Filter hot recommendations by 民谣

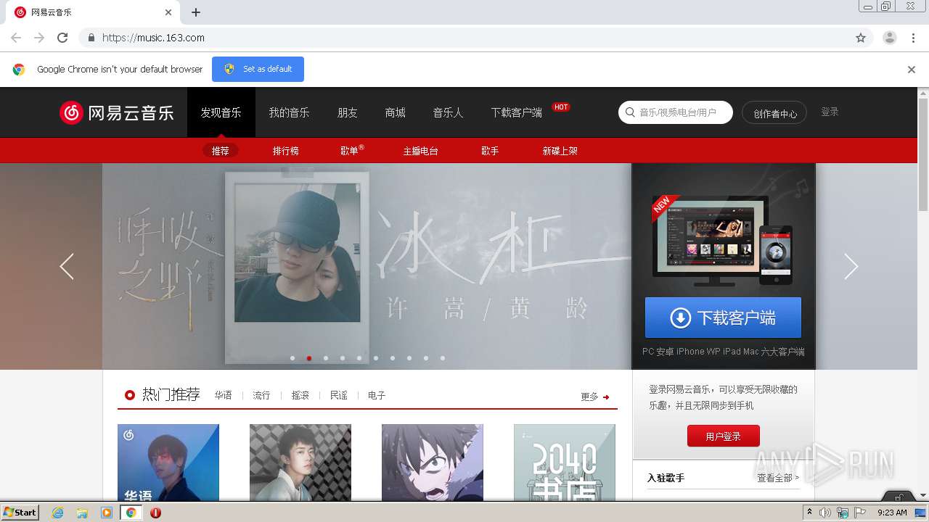click(x=339, y=396)
